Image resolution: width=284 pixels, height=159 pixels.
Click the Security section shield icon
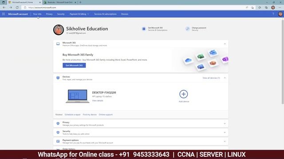(58, 132)
